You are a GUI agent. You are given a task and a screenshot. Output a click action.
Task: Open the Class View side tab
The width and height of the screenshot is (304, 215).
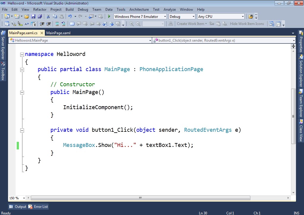pyautogui.click(x=301, y=131)
